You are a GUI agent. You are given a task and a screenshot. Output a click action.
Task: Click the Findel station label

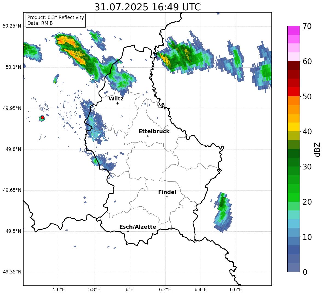click(167, 192)
